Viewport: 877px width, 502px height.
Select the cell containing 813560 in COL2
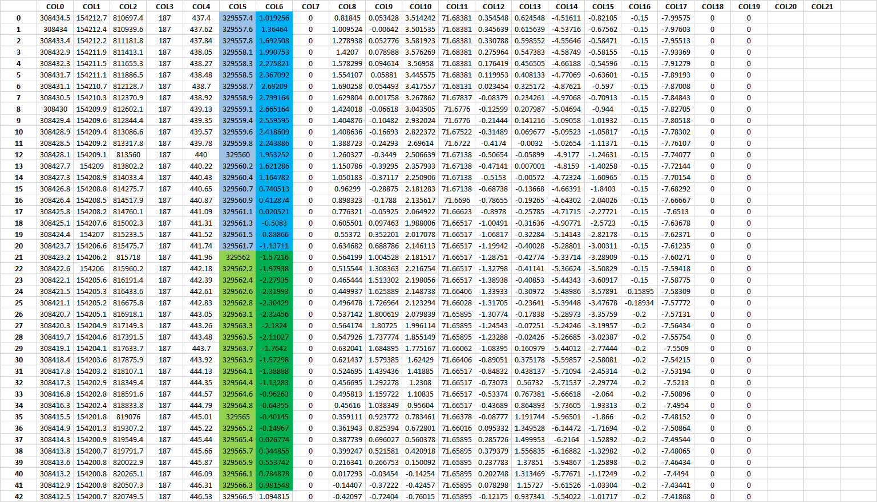(x=128, y=154)
